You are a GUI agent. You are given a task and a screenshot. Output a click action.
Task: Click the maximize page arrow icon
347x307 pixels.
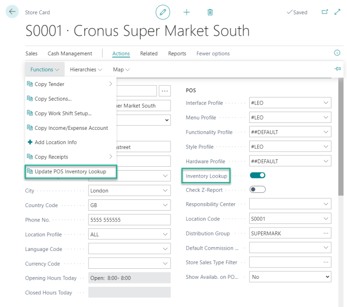(337, 12)
